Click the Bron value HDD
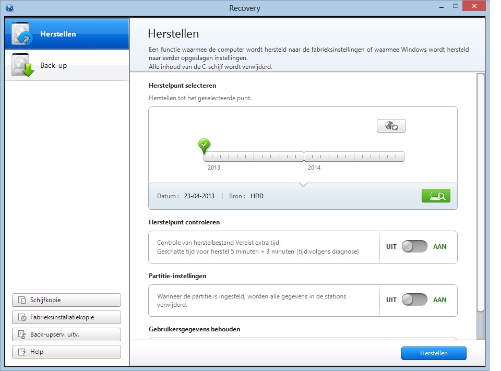 point(257,196)
